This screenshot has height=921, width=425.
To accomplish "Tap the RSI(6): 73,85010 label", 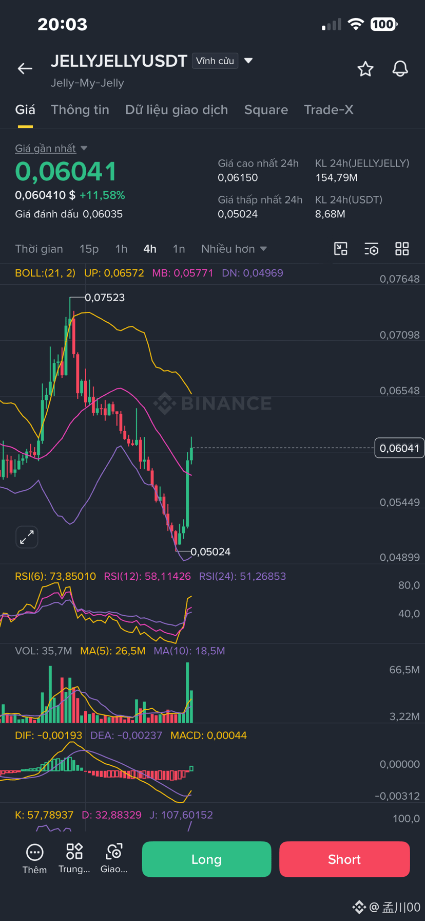I will pos(55,576).
